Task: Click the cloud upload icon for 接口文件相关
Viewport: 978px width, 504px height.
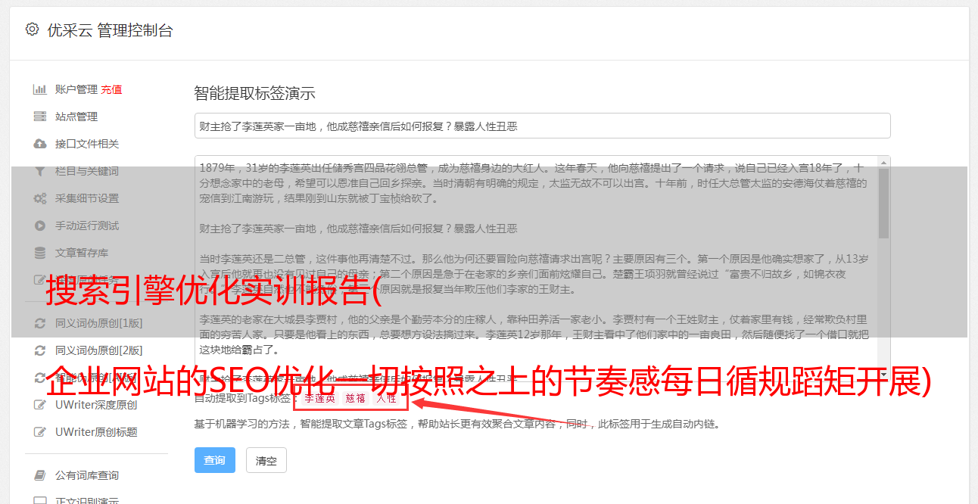Action: (40, 144)
